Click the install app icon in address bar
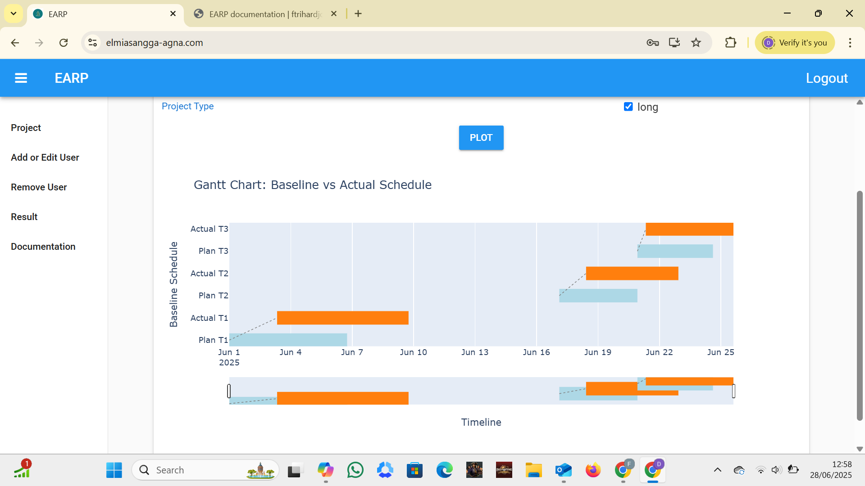This screenshot has height=486, width=865. [674, 43]
